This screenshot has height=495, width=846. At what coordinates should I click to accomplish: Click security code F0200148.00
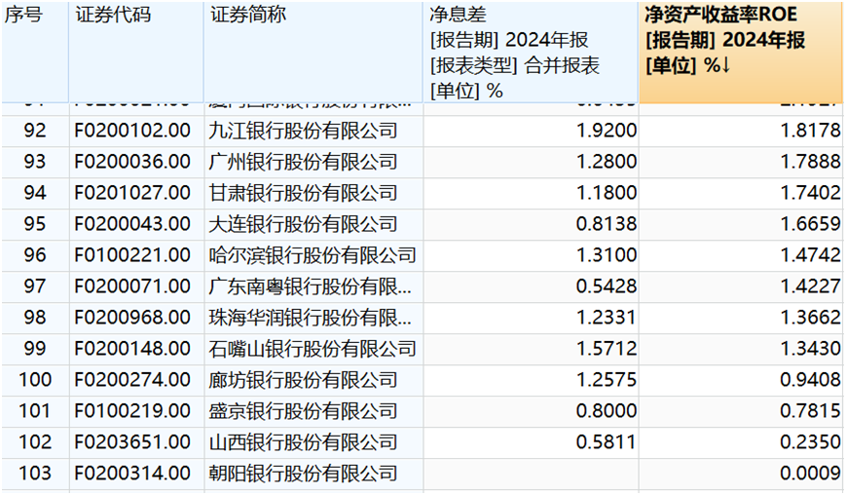coord(132,349)
